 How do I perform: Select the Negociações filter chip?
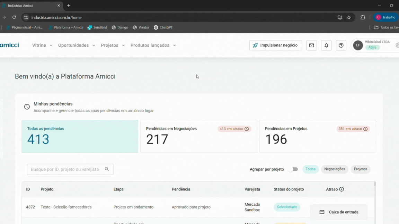[x=335, y=169]
